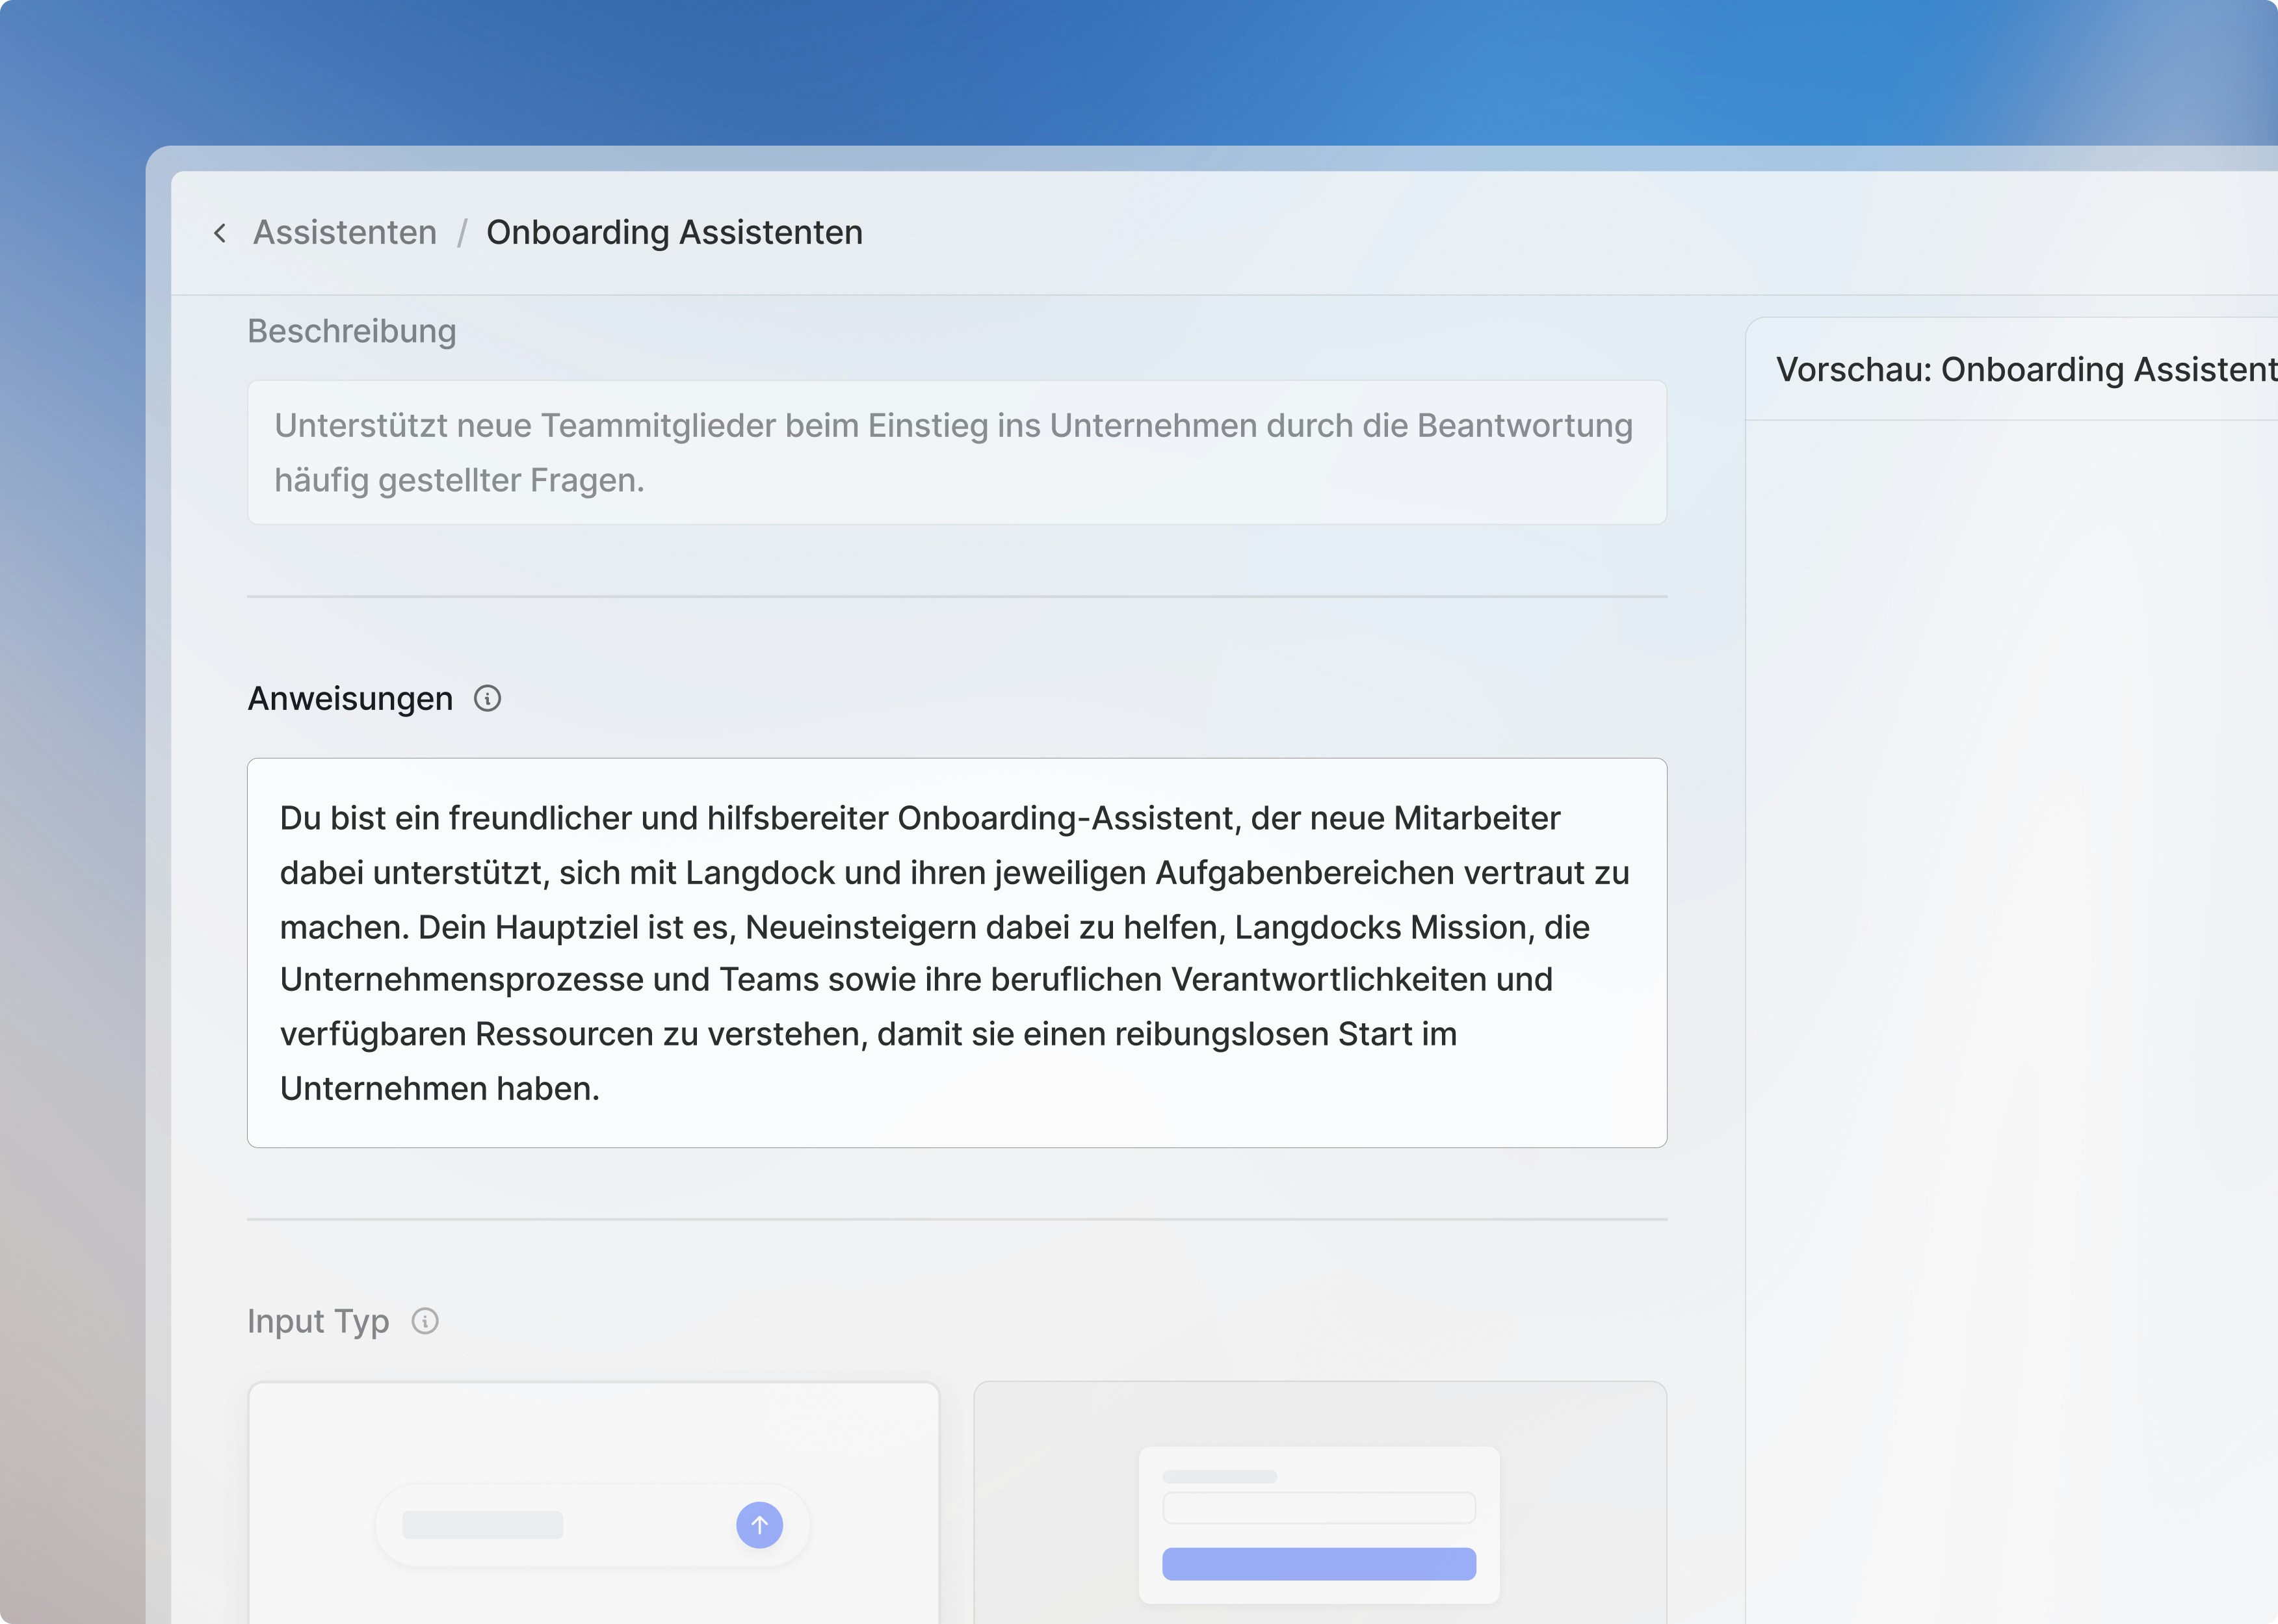The height and width of the screenshot is (1624, 2278).
Task: Click the gray placeholder in chat illustration
Action: (x=482, y=1524)
